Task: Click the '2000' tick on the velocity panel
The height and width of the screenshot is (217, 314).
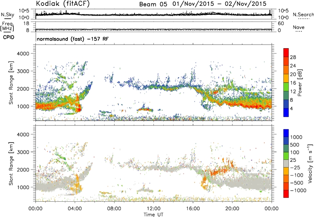Action: tap(23, 170)
